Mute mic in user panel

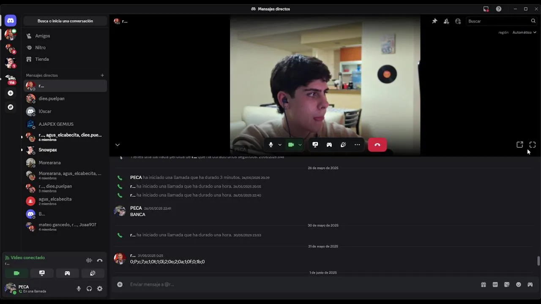pos(79,289)
